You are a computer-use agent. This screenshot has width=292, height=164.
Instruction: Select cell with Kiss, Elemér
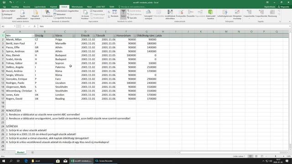[x=20, y=55]
